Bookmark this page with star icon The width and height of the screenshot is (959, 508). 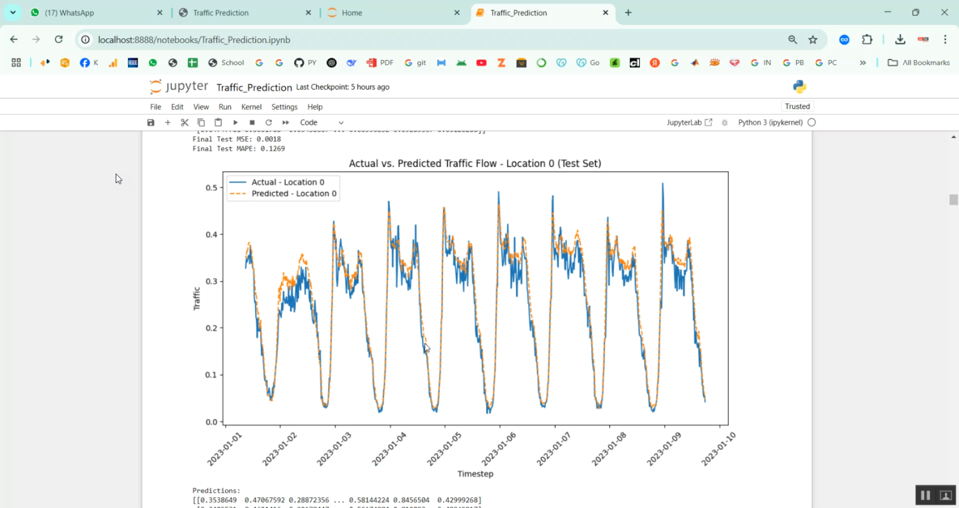tap(813, 40)
